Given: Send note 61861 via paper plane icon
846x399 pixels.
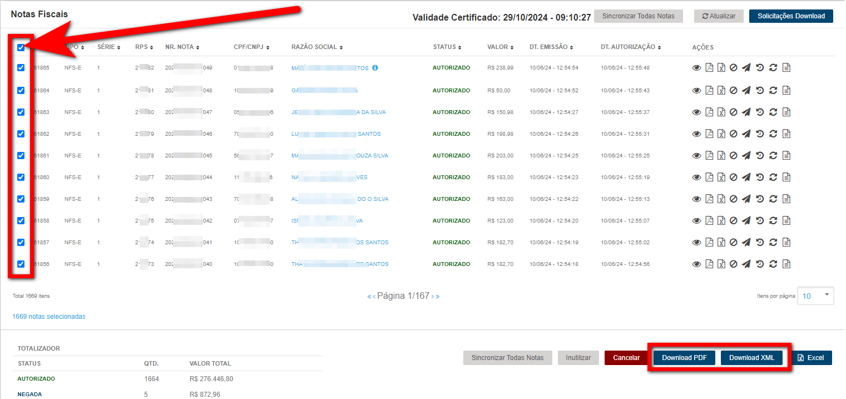Looking at the screenshot, I should (x=746, y=155).
